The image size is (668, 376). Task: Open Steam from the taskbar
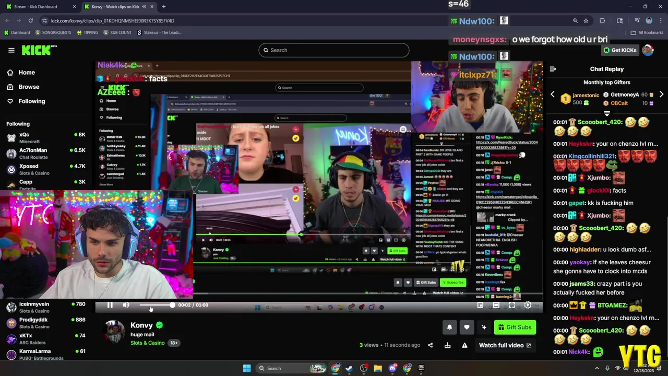point(349,368)
